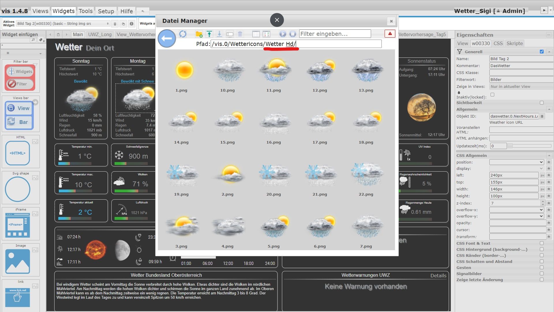Create a new folder in Datei Manager

199,34
